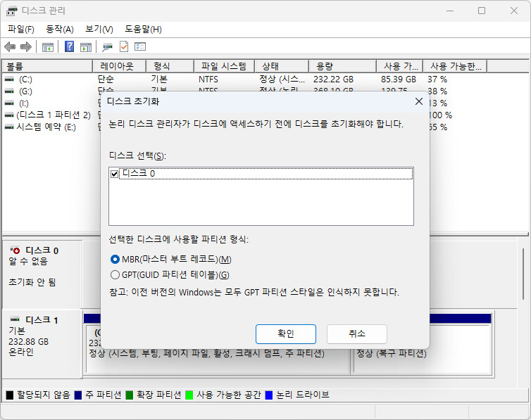Click the red checkmark properties toolbar icon
Image resolution: width=531 pixels, height=420 pixels.
[x=124, y=46]
